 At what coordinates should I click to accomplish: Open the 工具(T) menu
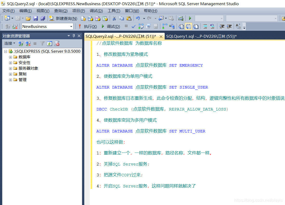pyautogui.click(x=114, y=11)
